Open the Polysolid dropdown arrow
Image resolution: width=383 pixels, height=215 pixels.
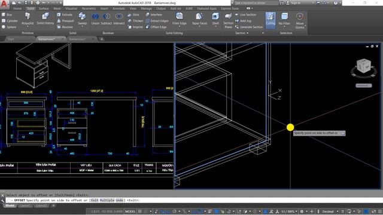pos(28,26)
